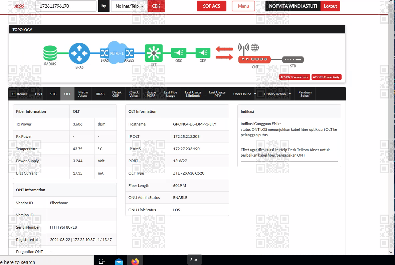
Task: Open the BRAS tab
Action: pyautogui.click(x=100, y=94)
